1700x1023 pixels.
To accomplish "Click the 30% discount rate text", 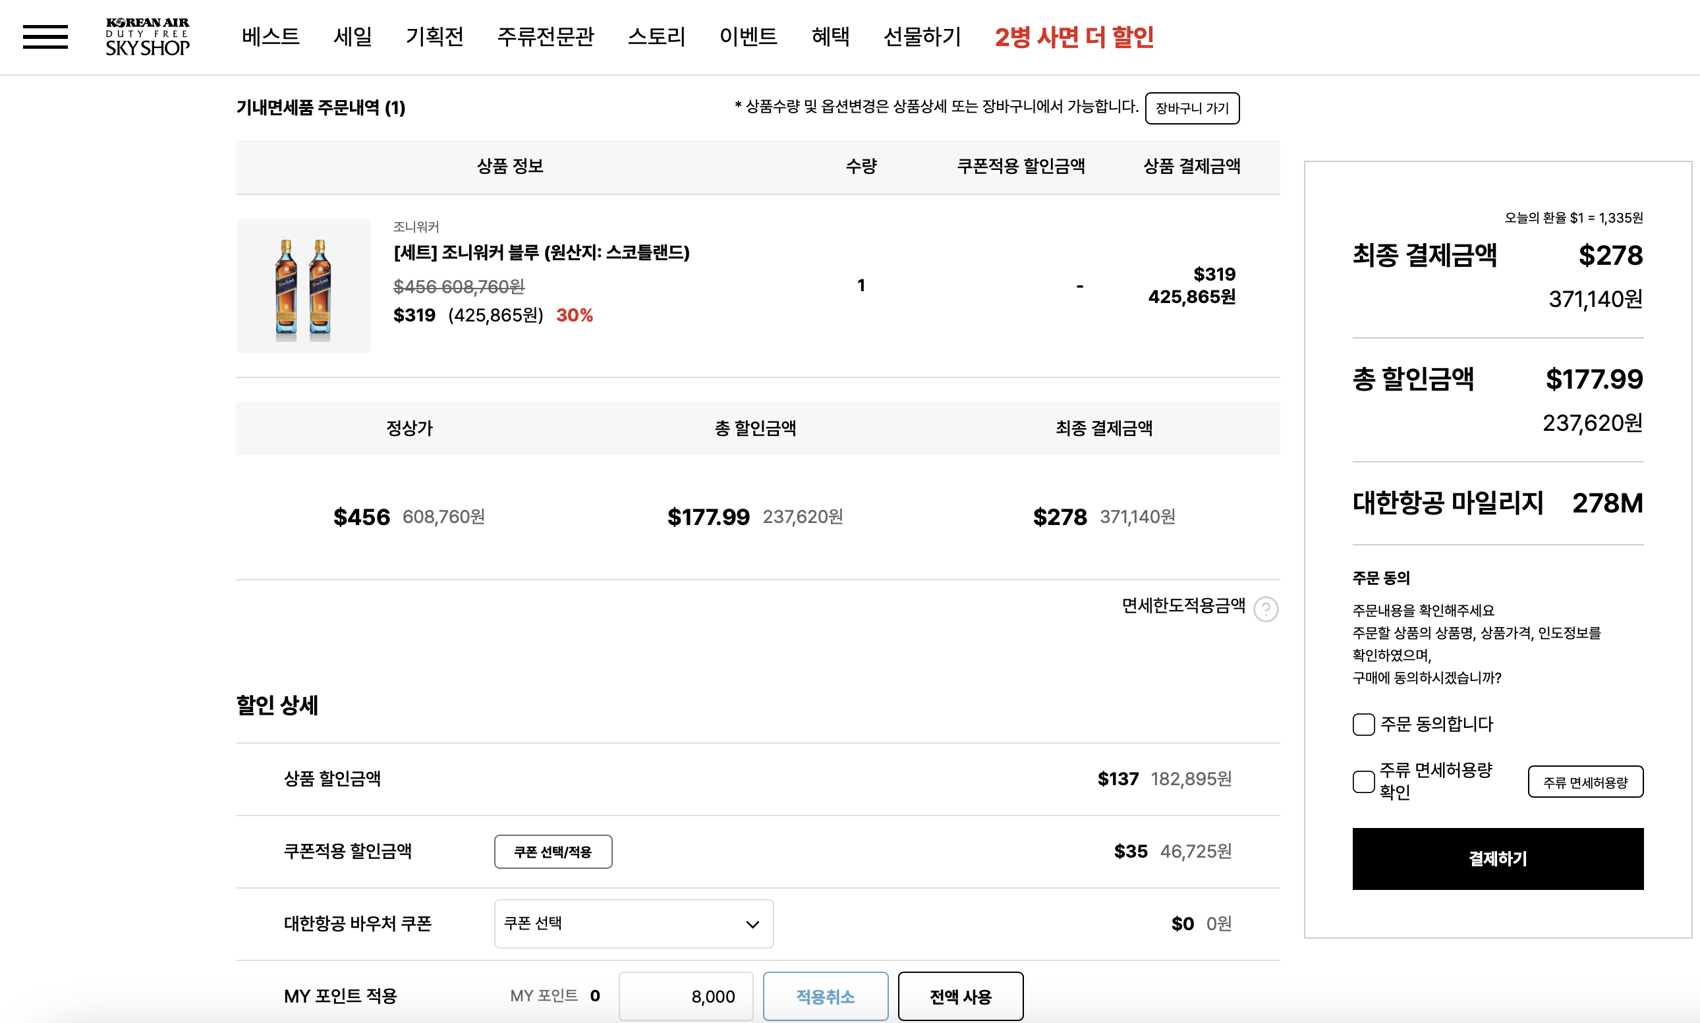I will click(x=575, y=315).
